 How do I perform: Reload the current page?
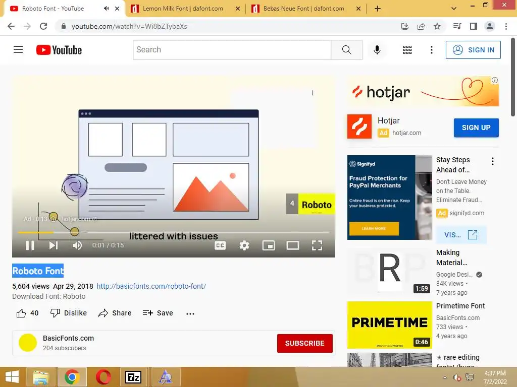(x=43, y=26)
